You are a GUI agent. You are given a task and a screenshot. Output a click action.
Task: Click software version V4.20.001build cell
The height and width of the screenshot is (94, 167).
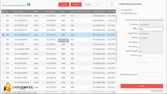[99, 21]
